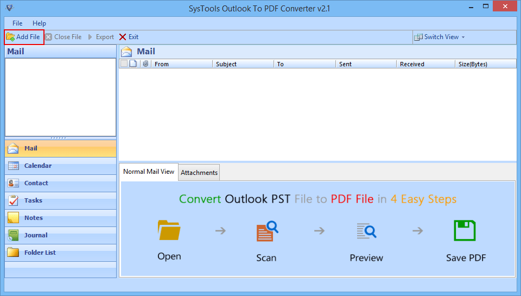Click the page icon column header
Image resolution: width=521 pixels, height=296 pixels.
click(x=133, y=64)
